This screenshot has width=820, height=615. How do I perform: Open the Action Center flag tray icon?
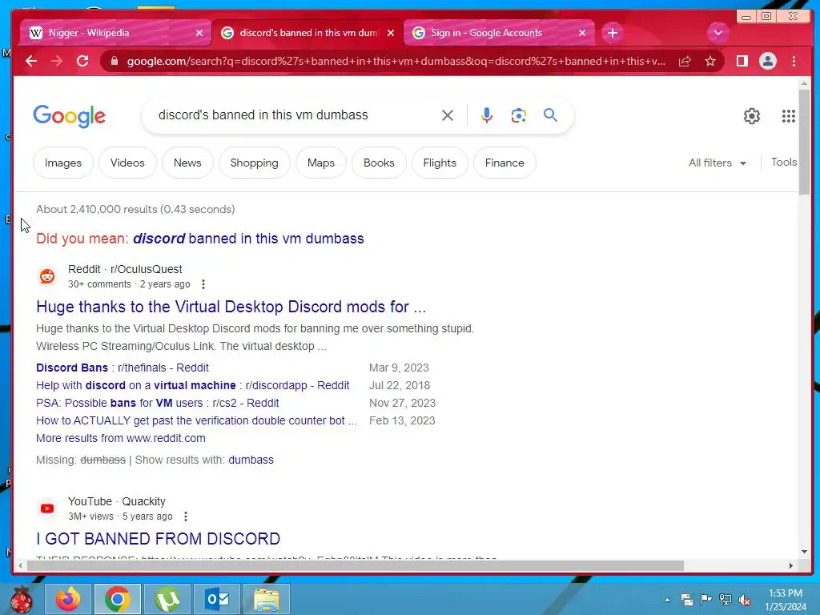pos(705,600)
